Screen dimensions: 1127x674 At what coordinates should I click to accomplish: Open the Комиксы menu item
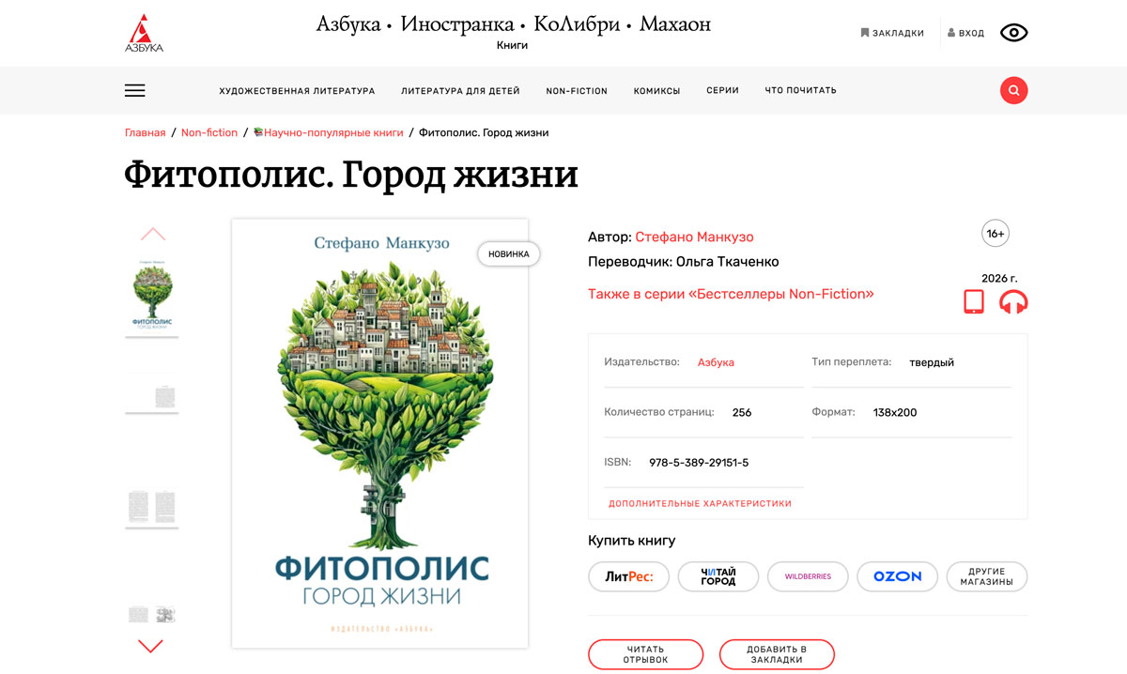(656, 91)
